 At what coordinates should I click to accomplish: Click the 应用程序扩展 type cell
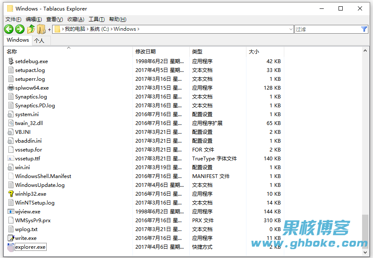[207, 123]
